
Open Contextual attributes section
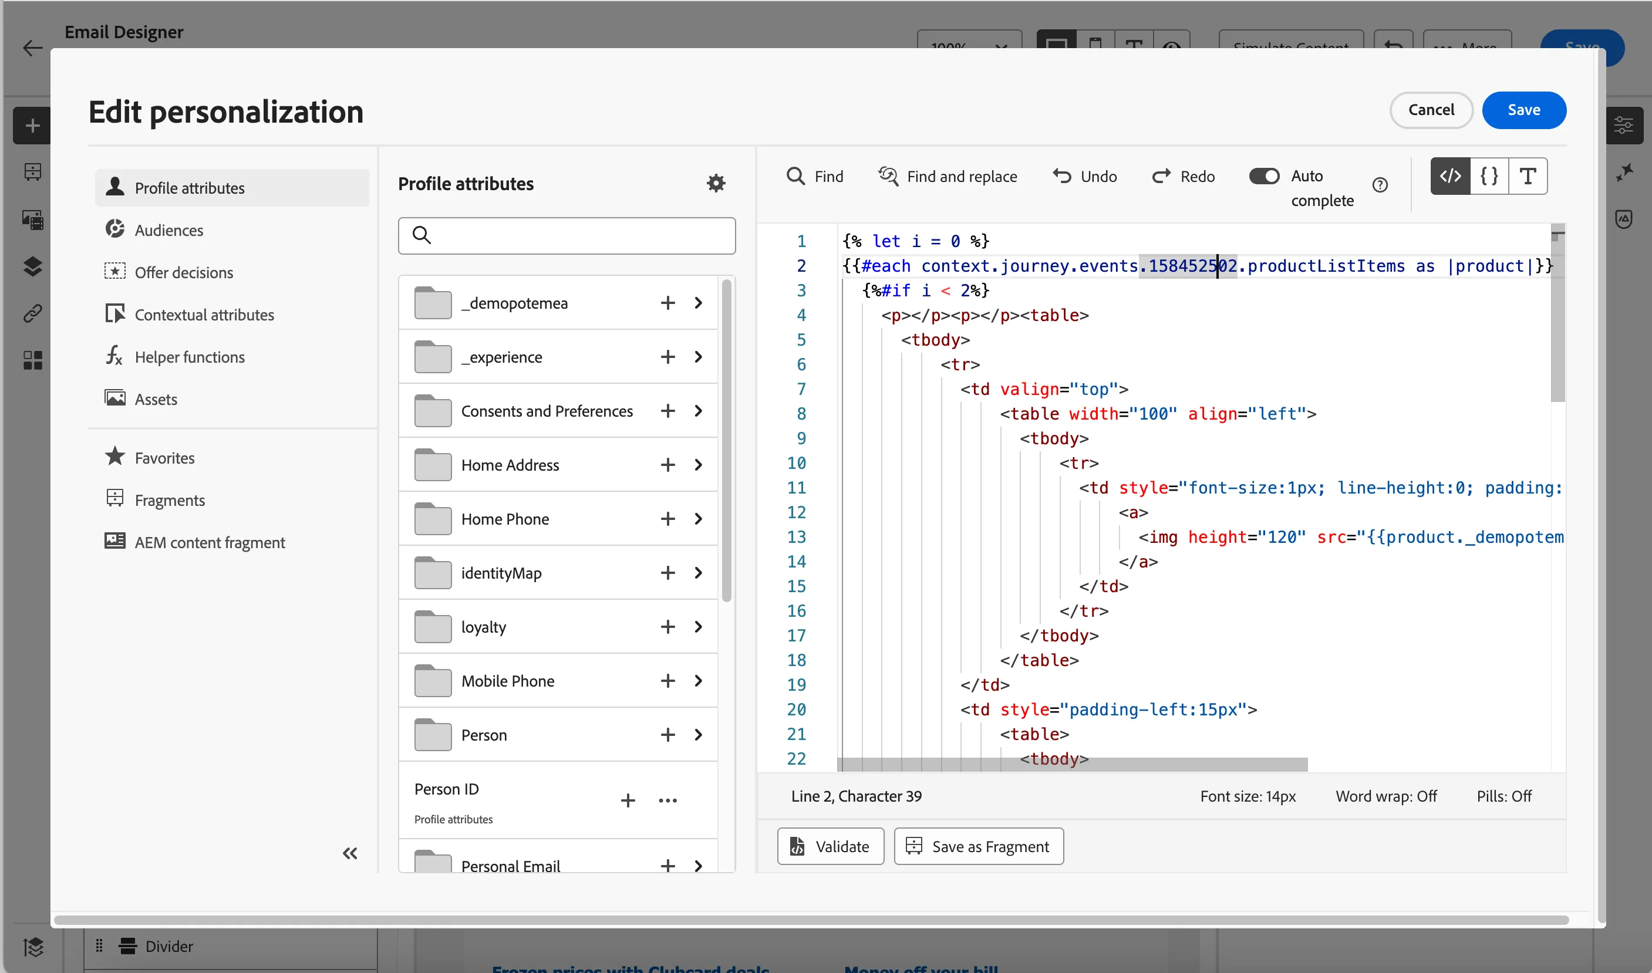[x=232, y=315]
